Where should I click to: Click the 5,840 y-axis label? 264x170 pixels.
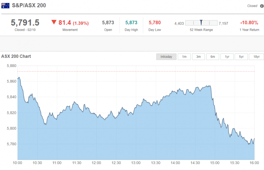pyautogui.click(x=12, y=97)
